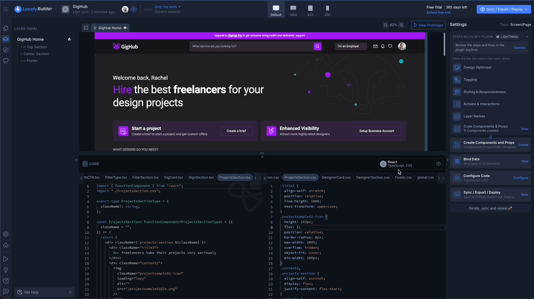Select the 1400 viewport device

[x=293, y=10]
